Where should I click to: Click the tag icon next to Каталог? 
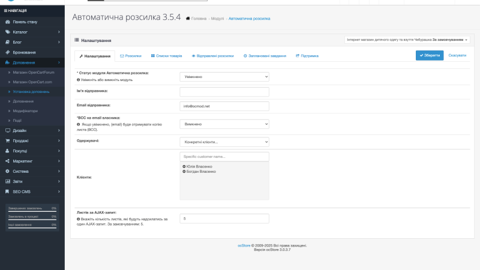click(8, 32)
